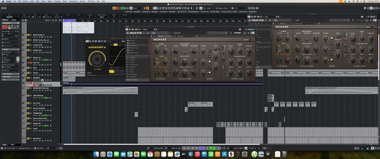Open search in front Reaktor window
The height and width of the screenshot is (159, 380).
[x=148, y=33]
